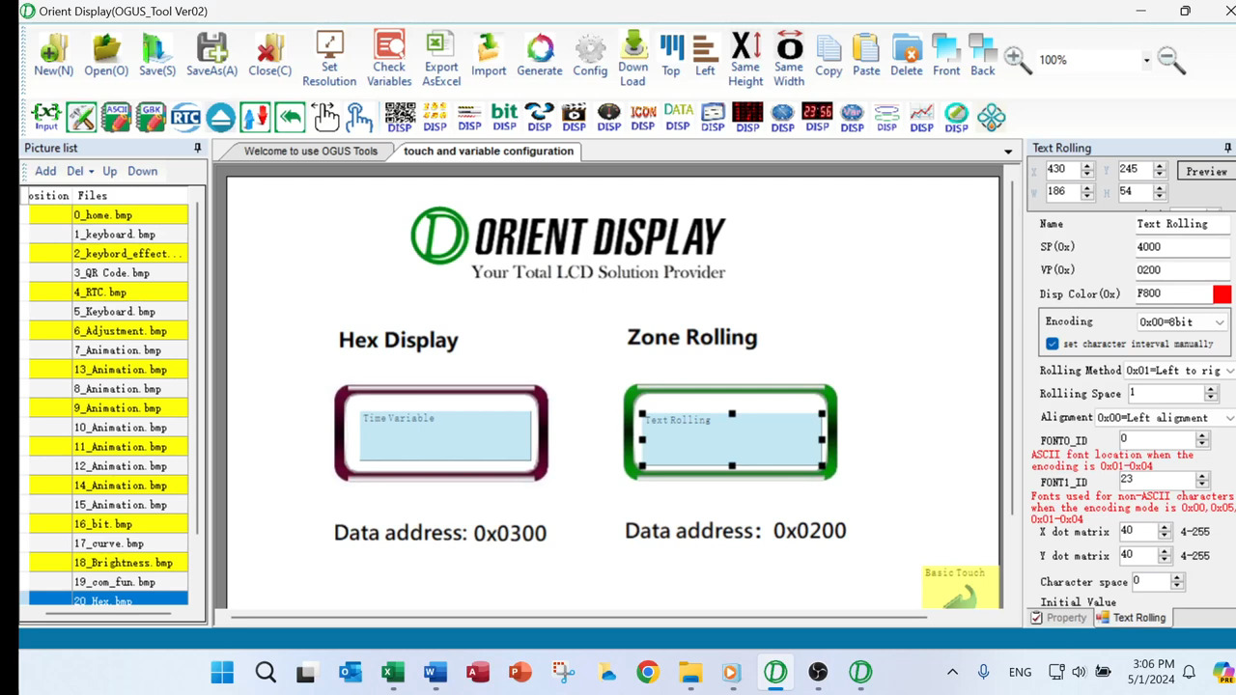Switch to the Property tab

click(x=1058, y=618)
